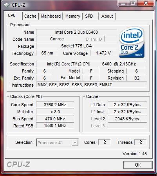The image size is (157, 176).
Task: Click the Core Voltage value box
Action: [103, 53]
